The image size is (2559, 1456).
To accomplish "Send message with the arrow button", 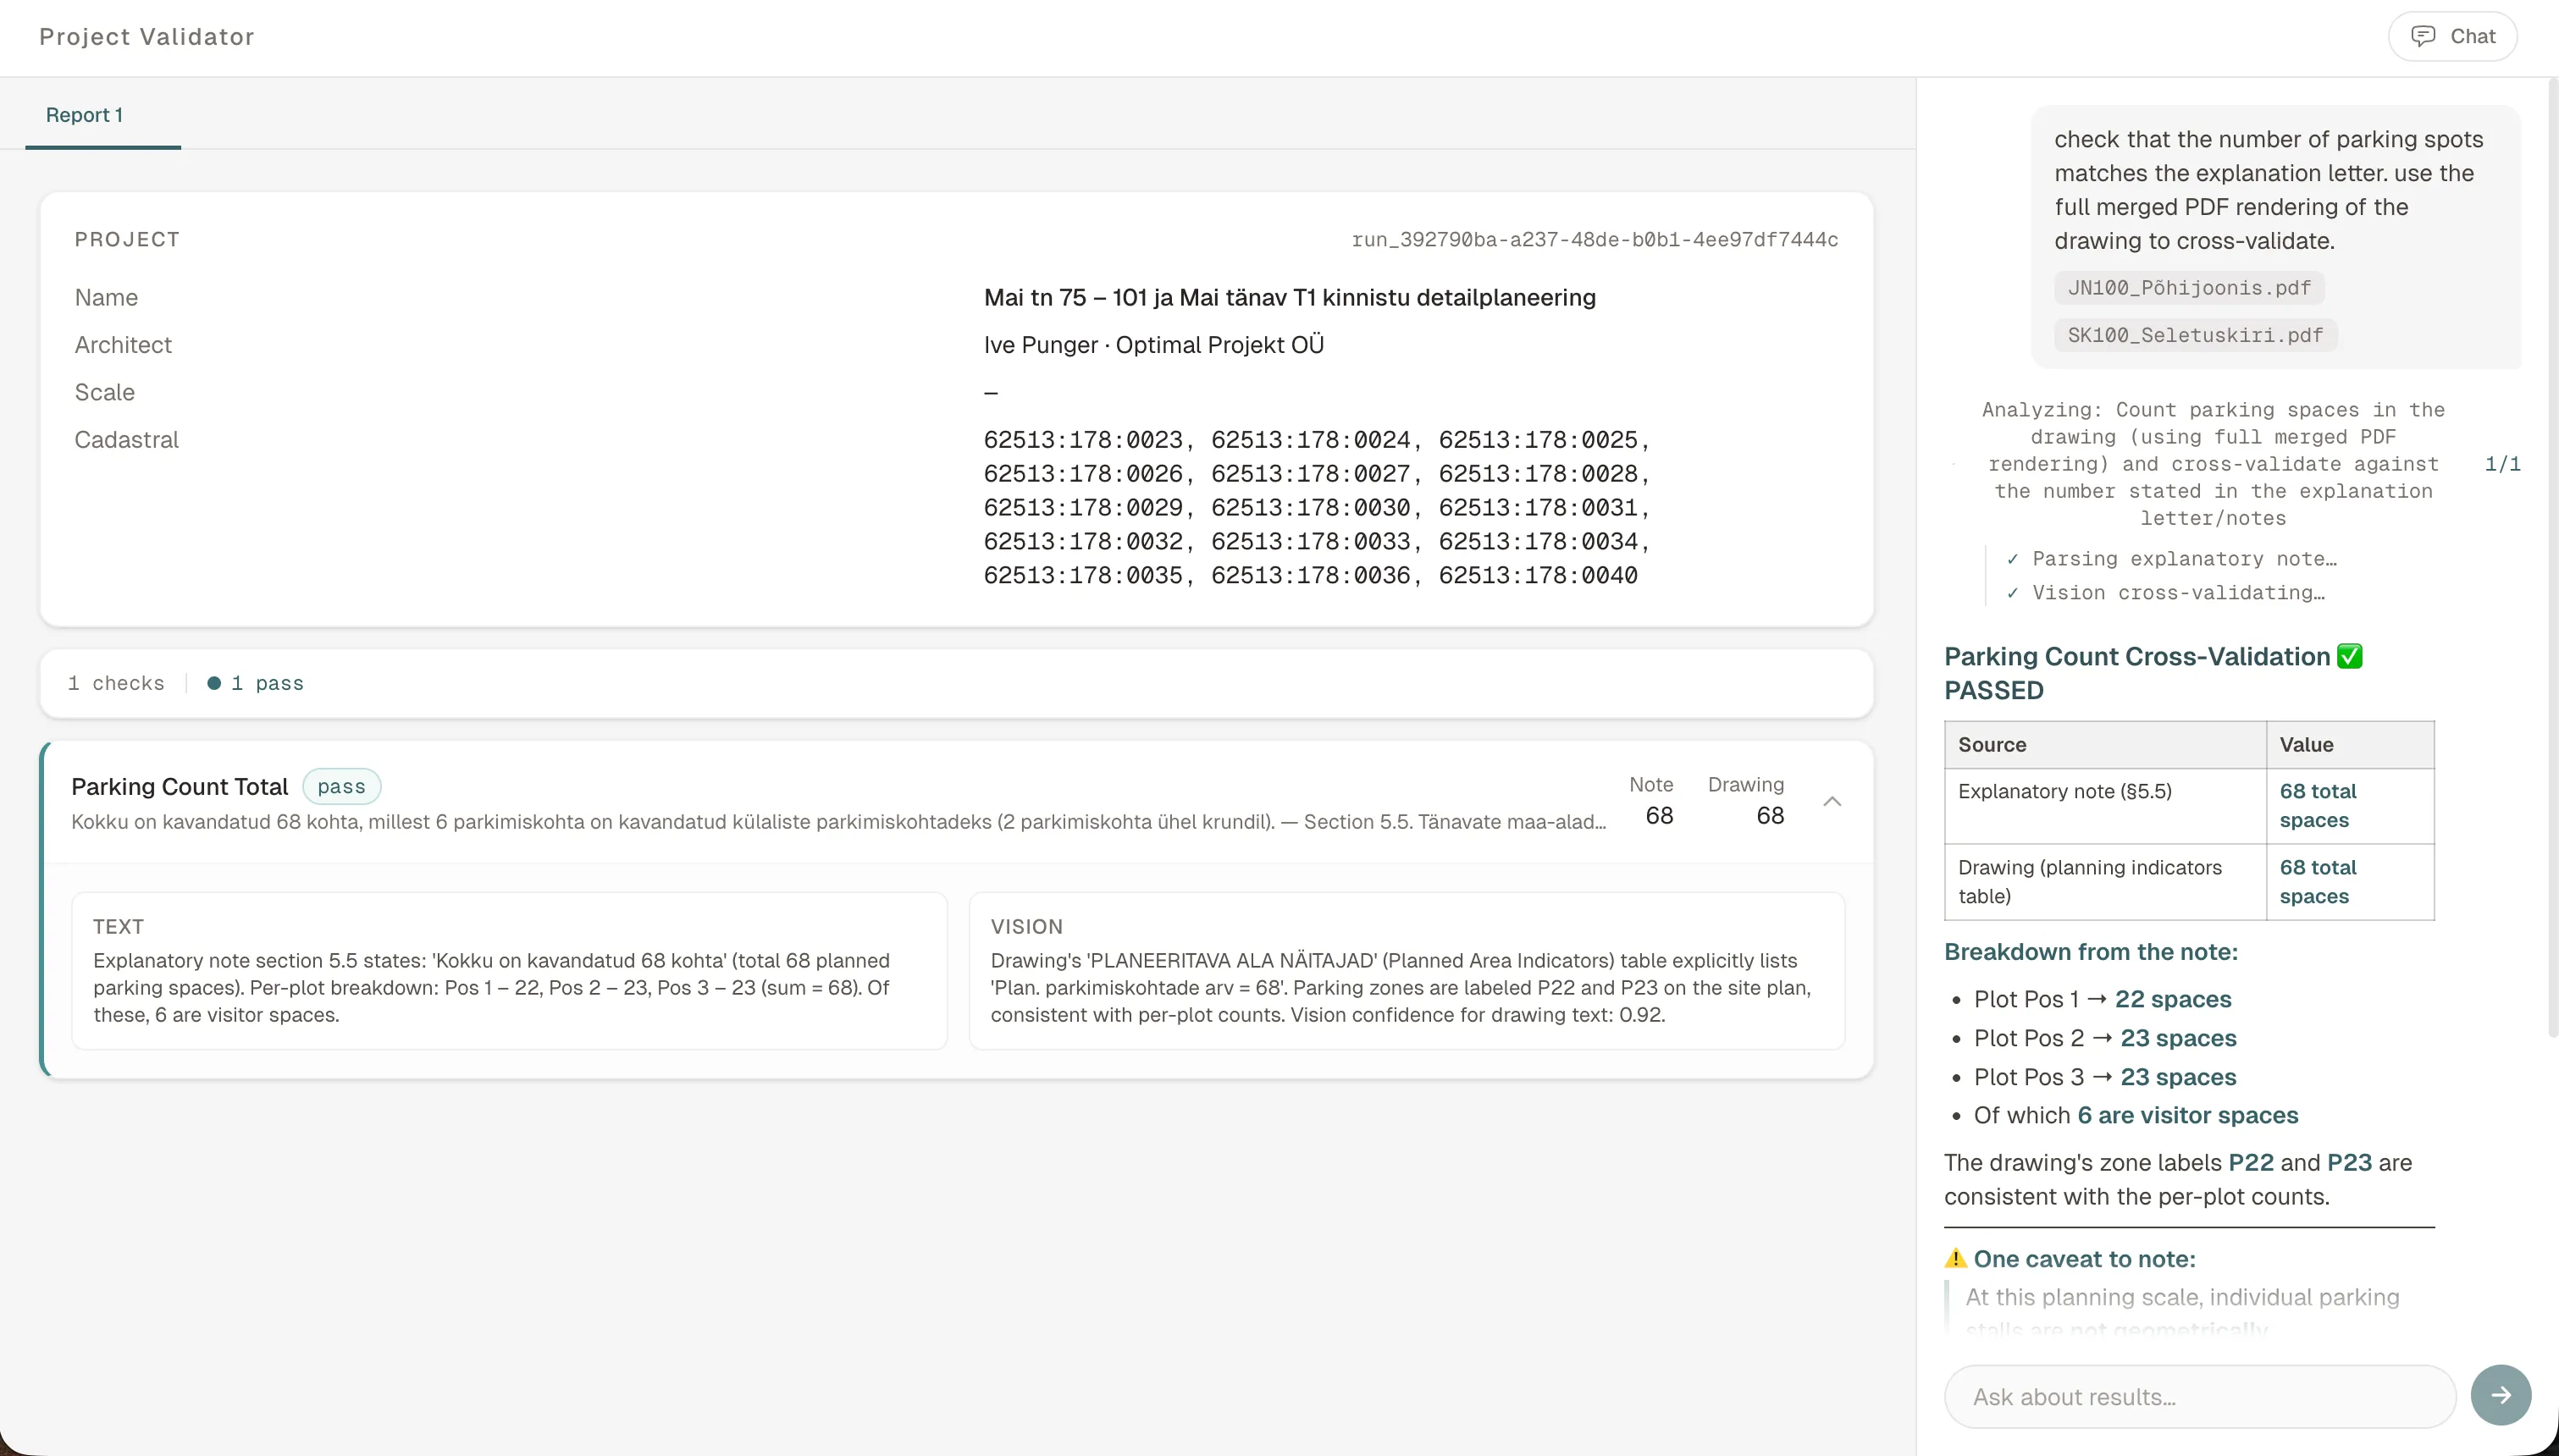I will tap(2500, 1395).
